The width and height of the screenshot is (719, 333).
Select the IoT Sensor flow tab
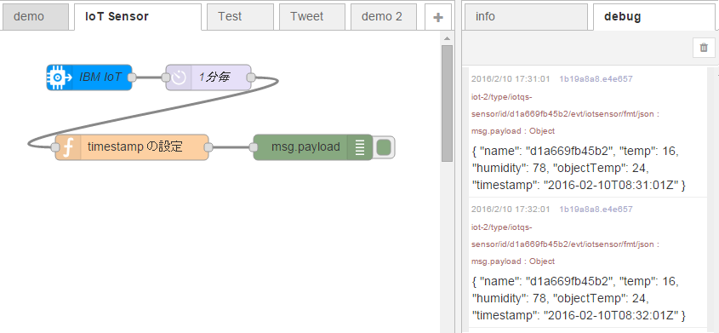(x=138, y=16)
